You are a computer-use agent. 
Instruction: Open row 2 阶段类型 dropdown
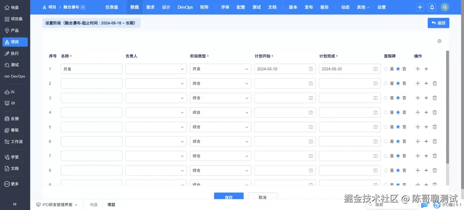tap(220, 83)
